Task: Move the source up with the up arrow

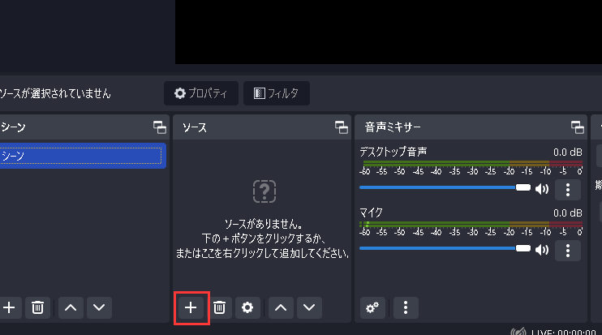Action: pos(281,307)
